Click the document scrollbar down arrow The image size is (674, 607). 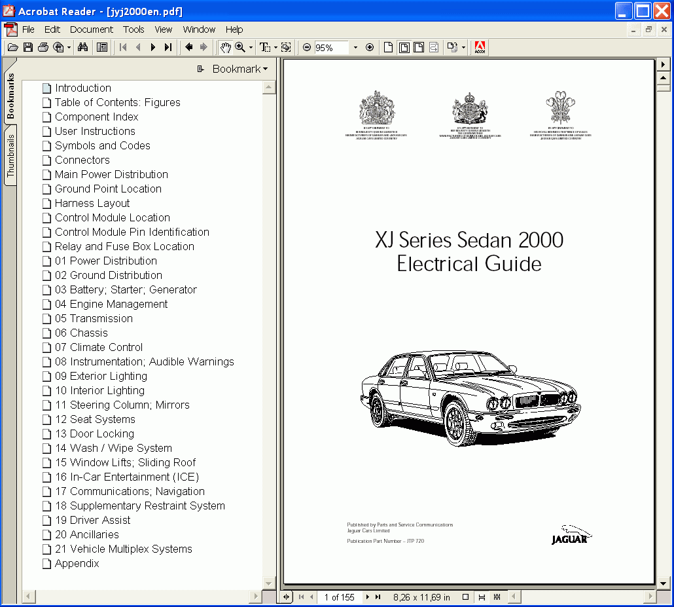[x=664, y=584]
